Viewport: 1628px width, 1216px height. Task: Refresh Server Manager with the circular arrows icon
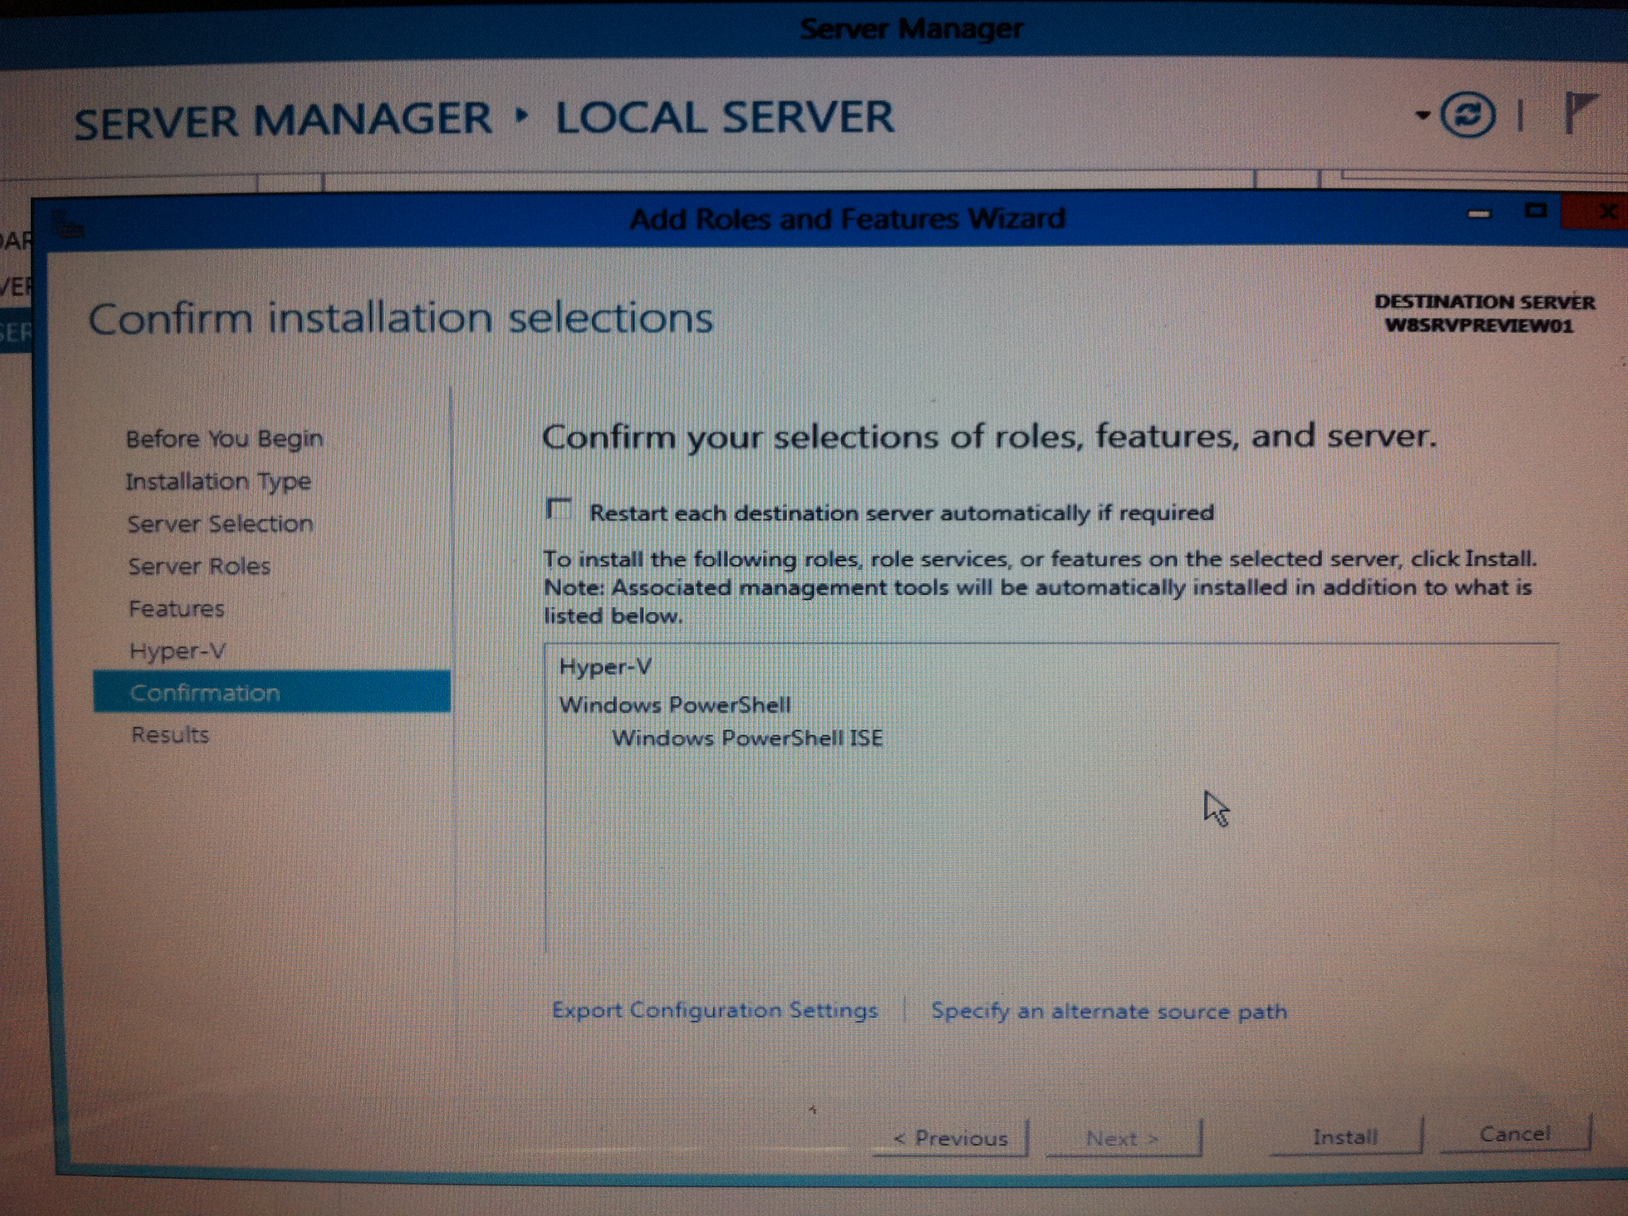click(1468, 116)
